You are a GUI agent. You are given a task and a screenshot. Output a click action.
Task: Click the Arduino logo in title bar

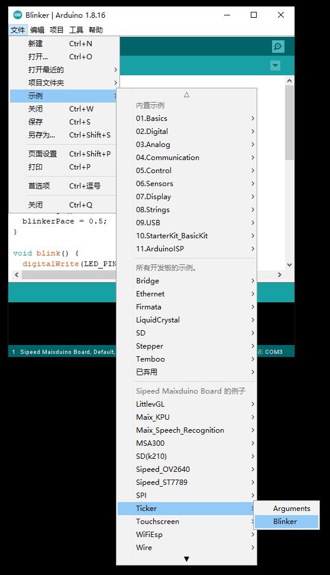(17, 15)
